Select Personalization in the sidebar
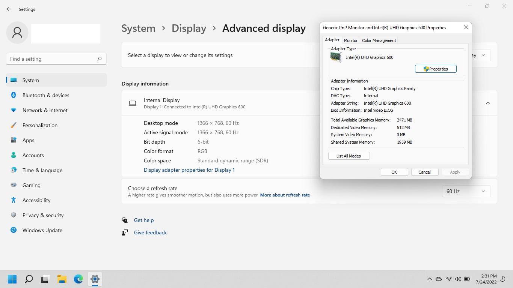Screen dimensions: 513x288 coord(40,125)
